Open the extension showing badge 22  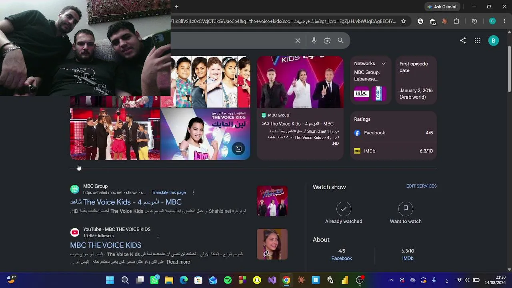coord(433,22)
